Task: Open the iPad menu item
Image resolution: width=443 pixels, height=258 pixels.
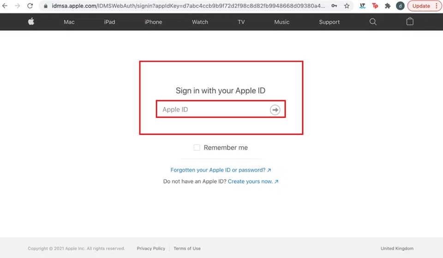Action: click(109, 22)
